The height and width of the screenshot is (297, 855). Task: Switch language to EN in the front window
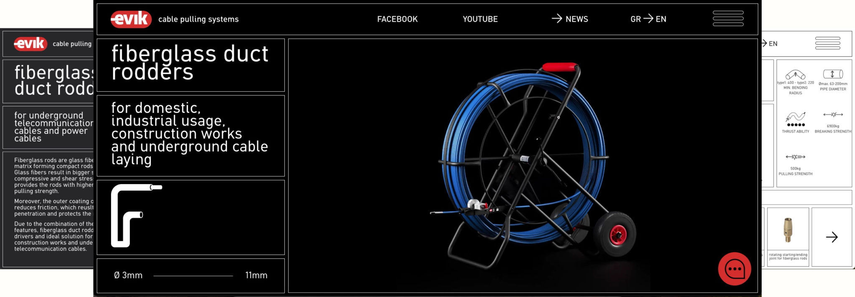click(x=661, y=19)
